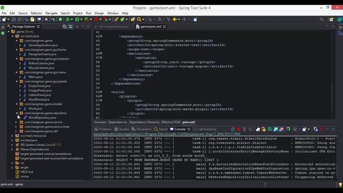343x193 pixels.
Task: Switch to the Dependencies pom tab
Action: point(118,122)
